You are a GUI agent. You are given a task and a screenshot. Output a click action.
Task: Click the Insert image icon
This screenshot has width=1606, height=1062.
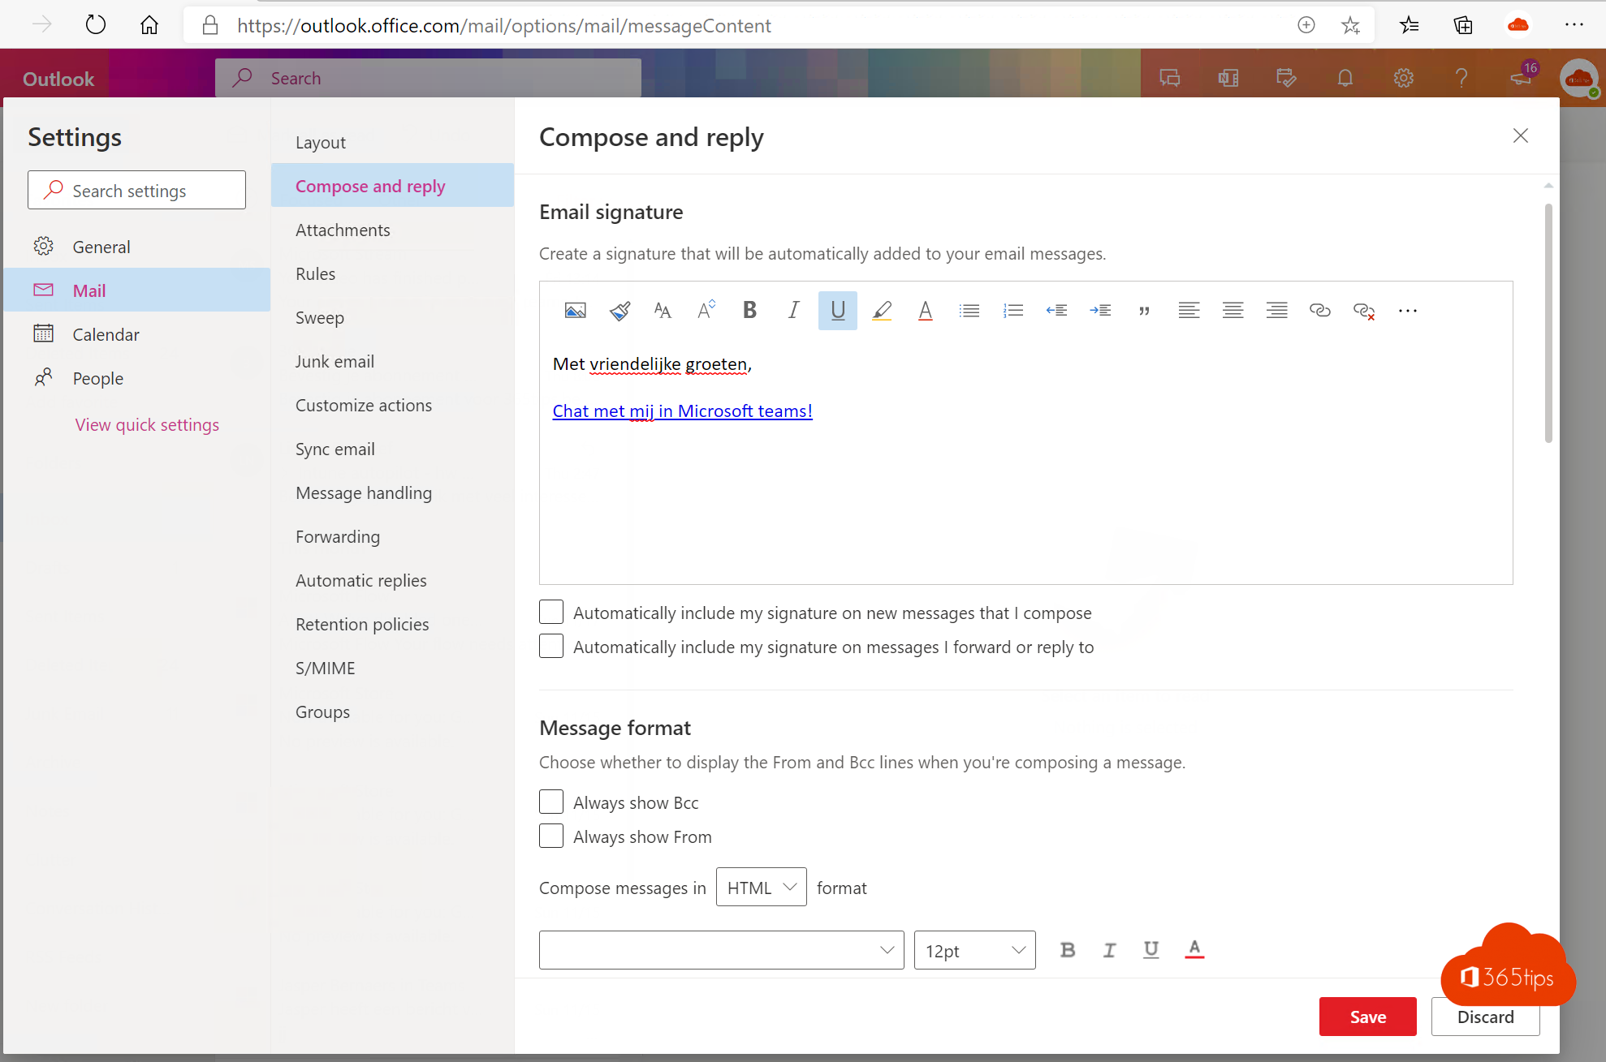point(574,311)
